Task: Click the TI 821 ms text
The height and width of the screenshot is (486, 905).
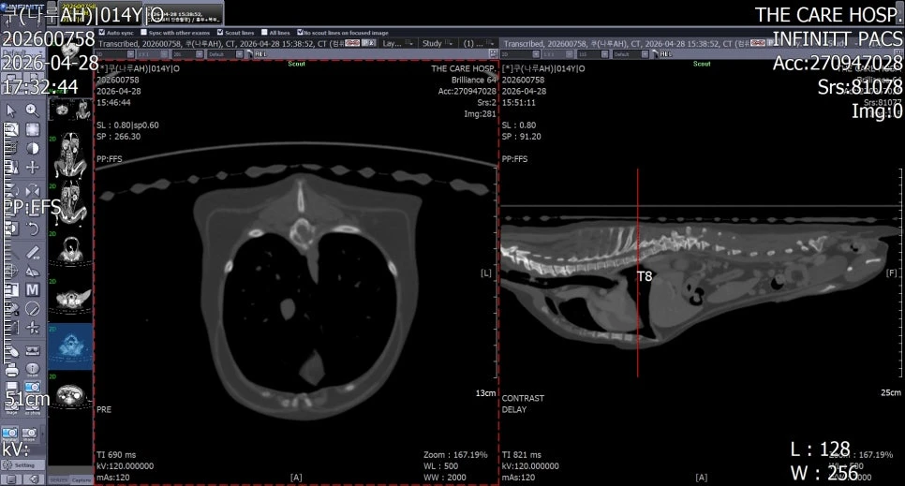Action: 522,455
